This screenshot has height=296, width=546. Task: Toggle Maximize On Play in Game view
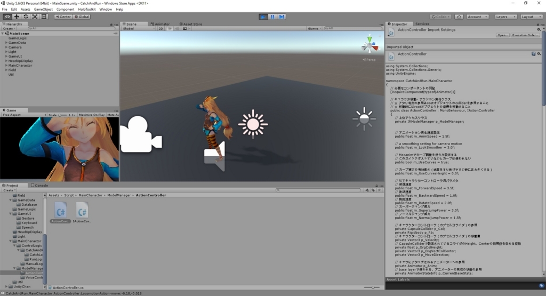tap(92, 115)
